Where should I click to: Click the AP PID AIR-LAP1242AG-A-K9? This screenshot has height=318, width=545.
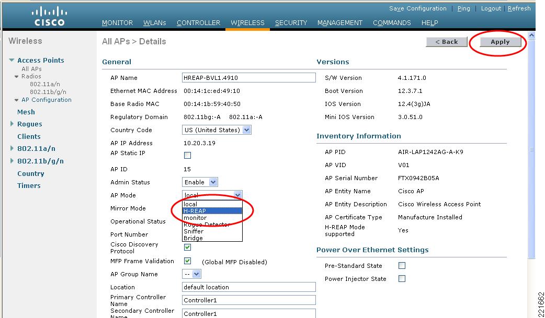point(430,152)
